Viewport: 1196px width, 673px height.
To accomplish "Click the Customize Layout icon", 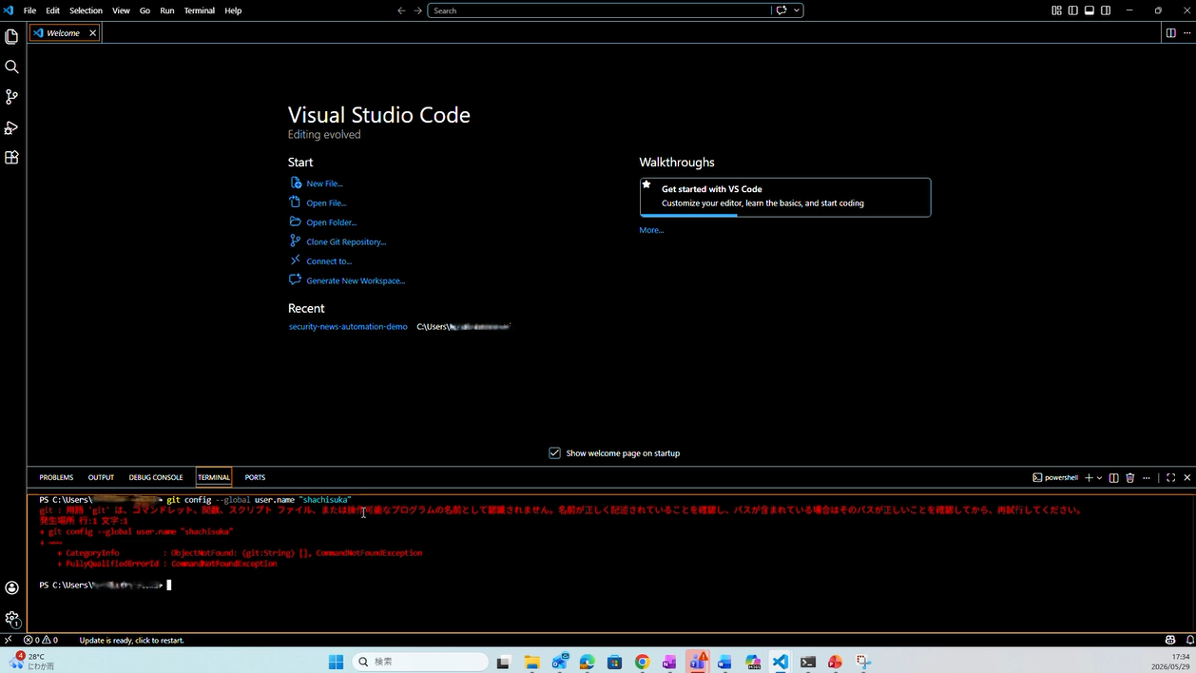I will click(1056, 10).
